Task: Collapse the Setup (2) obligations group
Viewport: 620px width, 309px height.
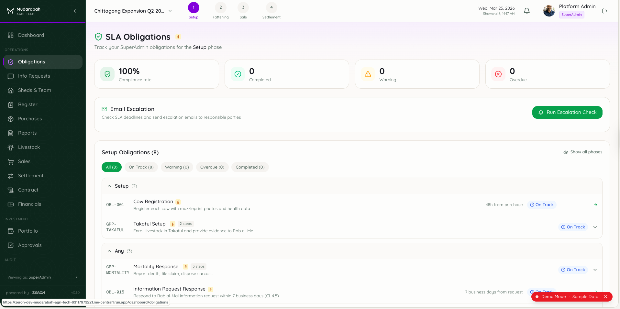Action: click(109, 186)
